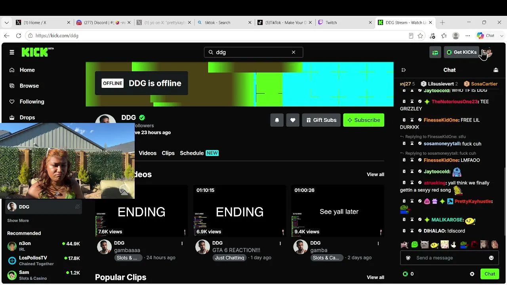507x285 pixels.
Task: Click the Get KICKs button
Action: [x=461, y=52]
